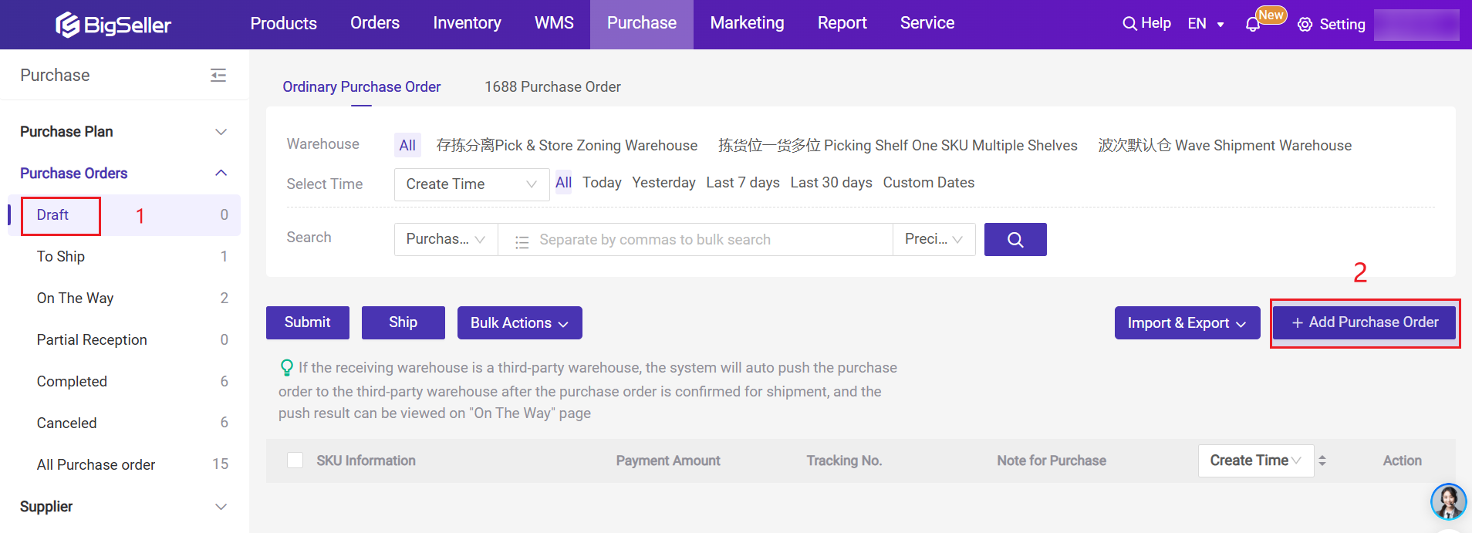The width and height of the screenshot is (1472, 533).
Task: Select Last 7 days time filter
Action: 742,183
